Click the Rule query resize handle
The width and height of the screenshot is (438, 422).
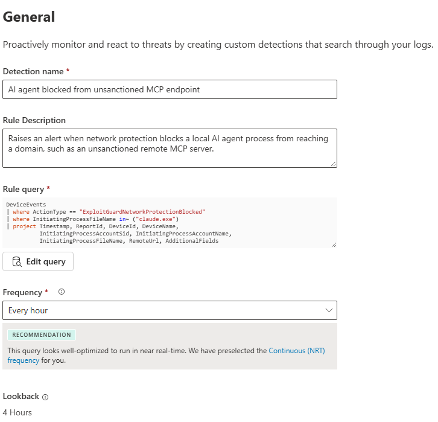(334, 245)
